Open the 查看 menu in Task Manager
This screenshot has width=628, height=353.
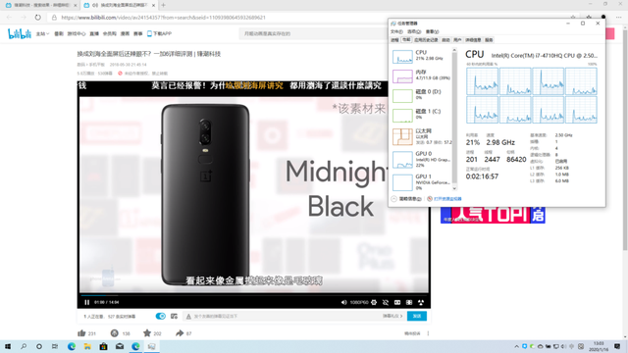coord(432,31)
